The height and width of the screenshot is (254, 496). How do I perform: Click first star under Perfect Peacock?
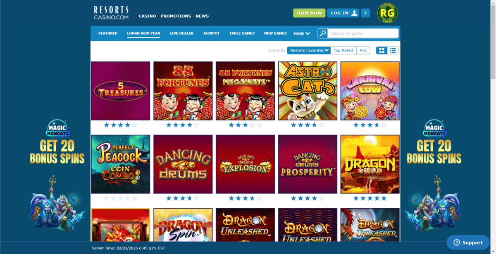107,198
